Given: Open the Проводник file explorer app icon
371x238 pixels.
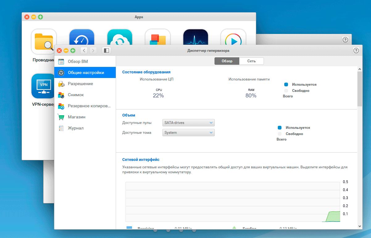Looking at the screenshot, I should pyautogui.click(x=44, y=41).
